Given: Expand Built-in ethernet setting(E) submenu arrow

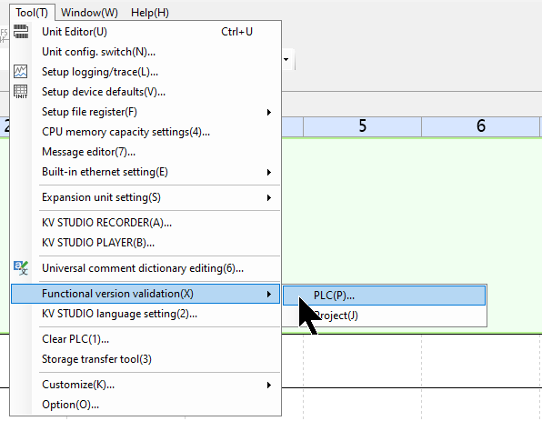Looking at the screenshot, I should pyautogui.click(x=269, y=172).
